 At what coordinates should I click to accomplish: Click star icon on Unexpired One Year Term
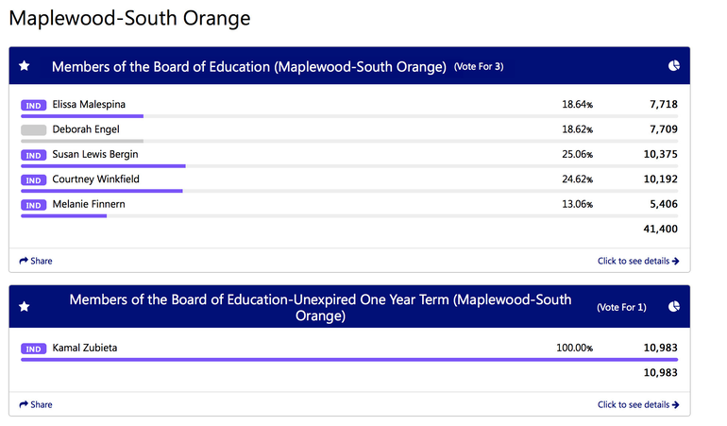tap(25, 307)
